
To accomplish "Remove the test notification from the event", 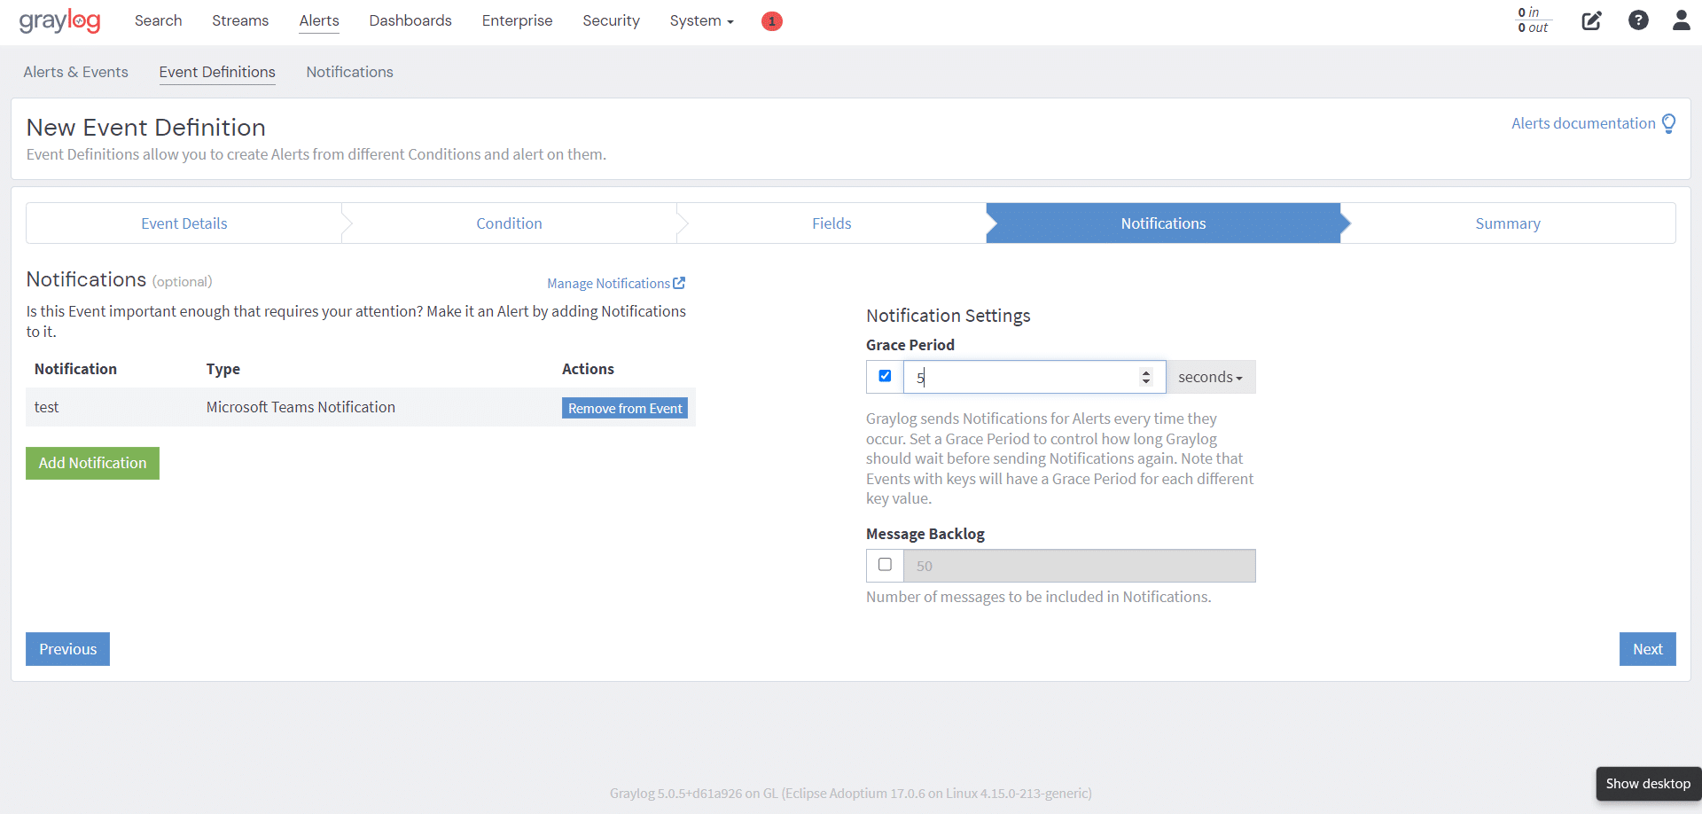I will [x=624, y=407].
